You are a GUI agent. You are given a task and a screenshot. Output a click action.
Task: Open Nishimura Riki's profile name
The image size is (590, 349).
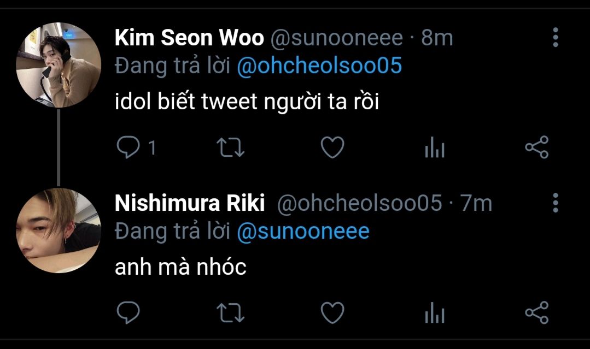pyautogui.click(x=190, y=203)
